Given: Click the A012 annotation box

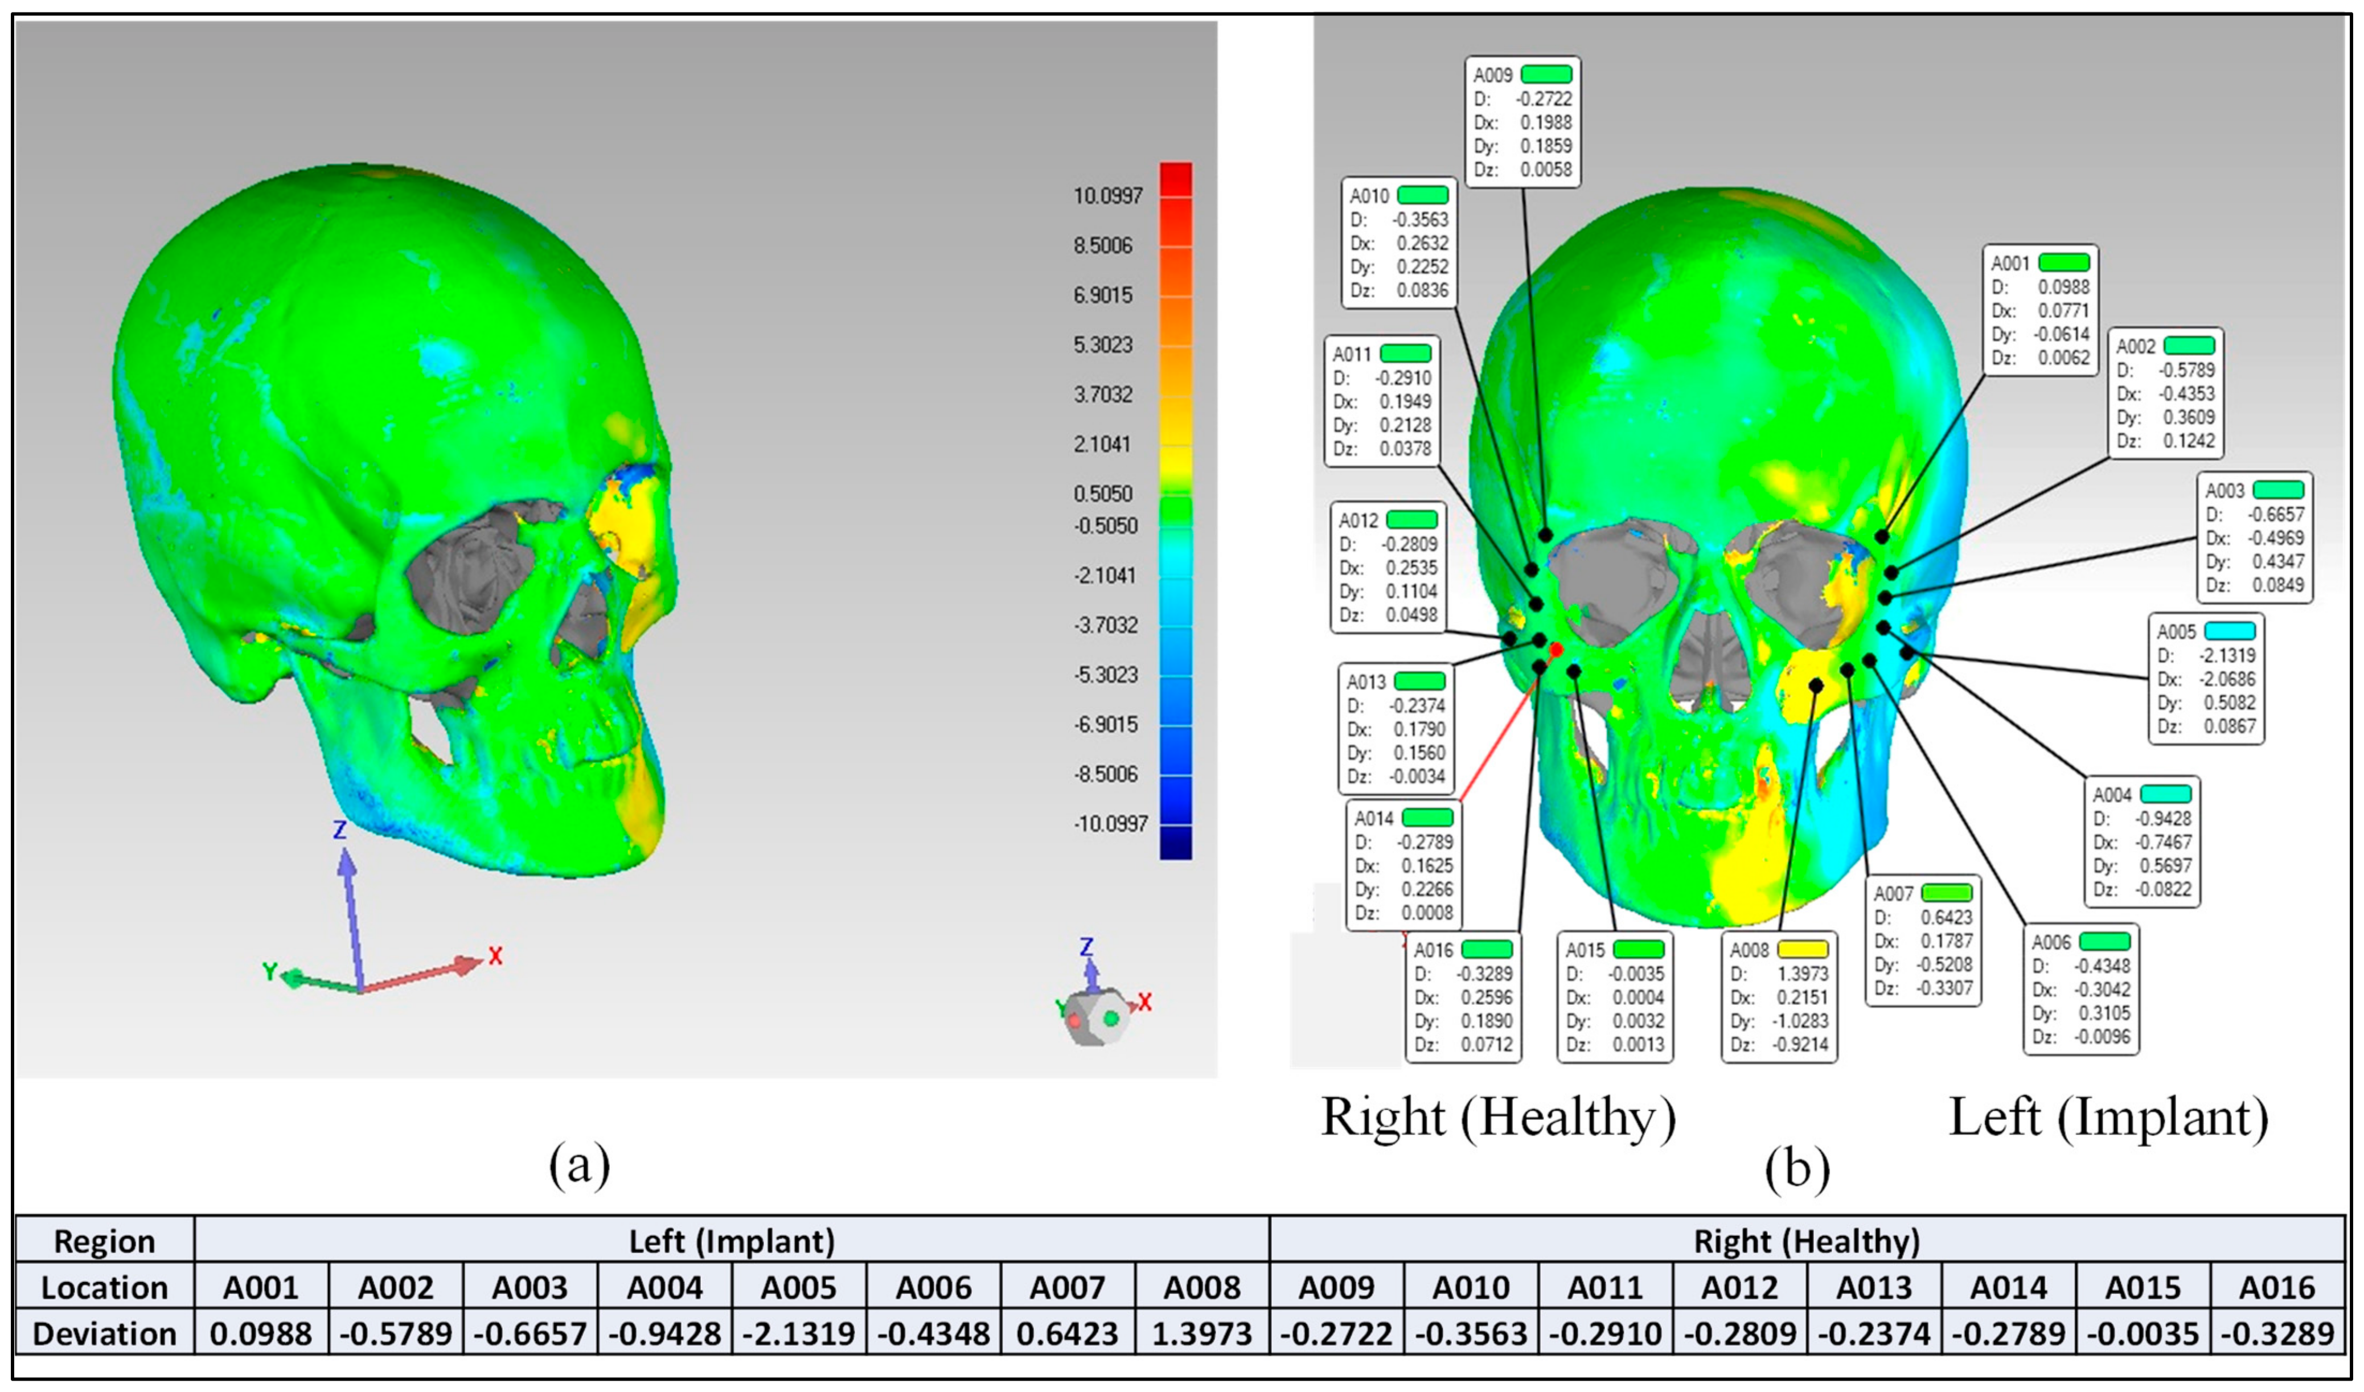Looking at the screenshot, I should click(1388, 568).
